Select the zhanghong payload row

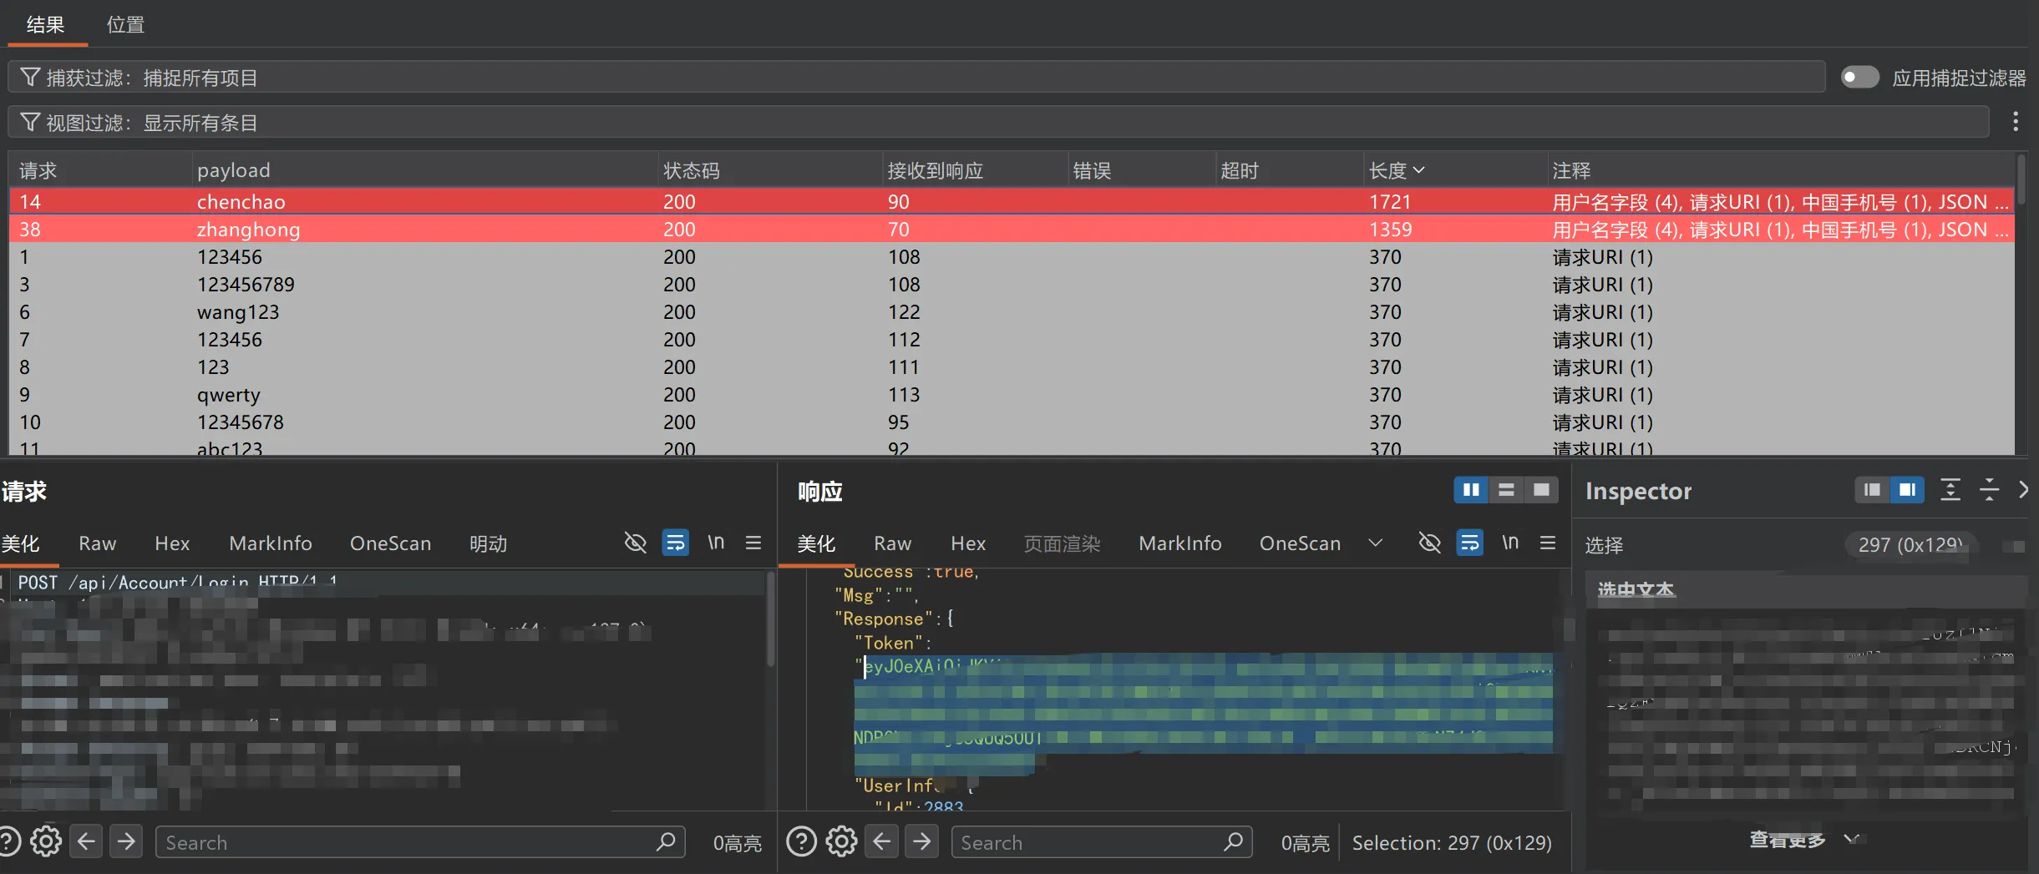(1012, 229)
